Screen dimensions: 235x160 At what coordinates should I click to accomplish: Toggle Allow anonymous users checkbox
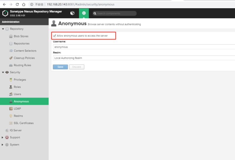(x=55, y=36)
